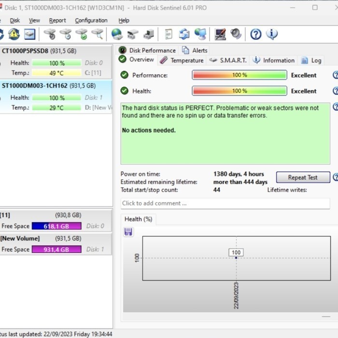Click the speaker icon in toolbar
The height and width of the screenshot is (338, 338).
click(236, 34)
